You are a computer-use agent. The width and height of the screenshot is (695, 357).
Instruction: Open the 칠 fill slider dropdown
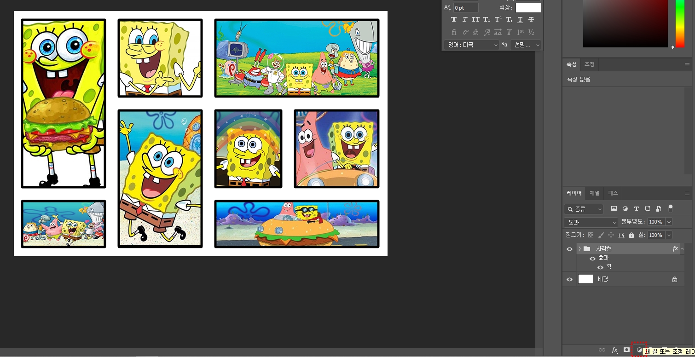[669, 235]
